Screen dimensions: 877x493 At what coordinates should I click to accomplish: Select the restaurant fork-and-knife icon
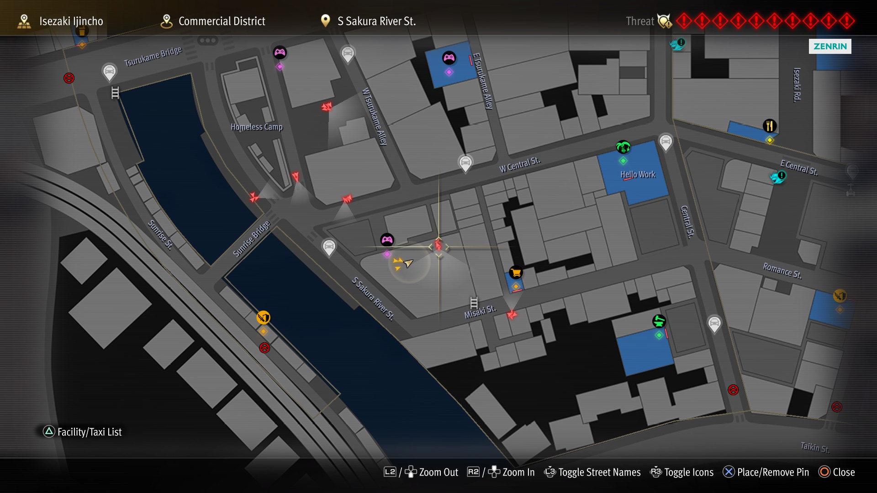[x=770, y=126]
